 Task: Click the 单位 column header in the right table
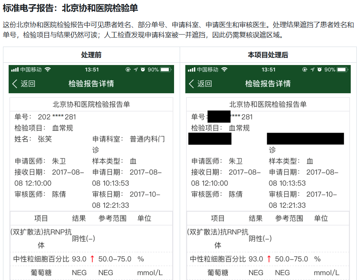[x=321, y=218]
